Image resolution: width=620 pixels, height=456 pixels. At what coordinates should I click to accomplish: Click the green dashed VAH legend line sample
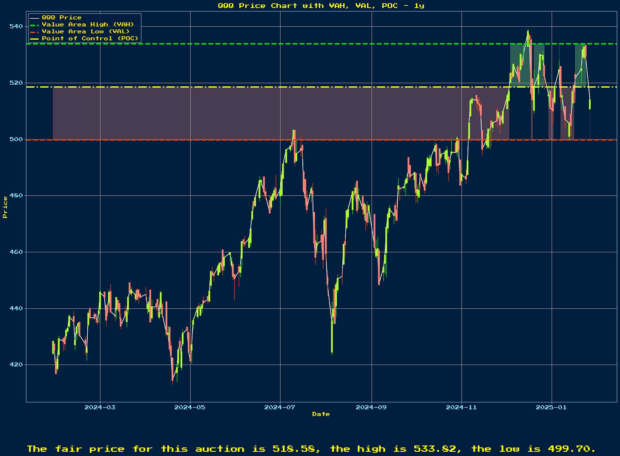[34, 25]
